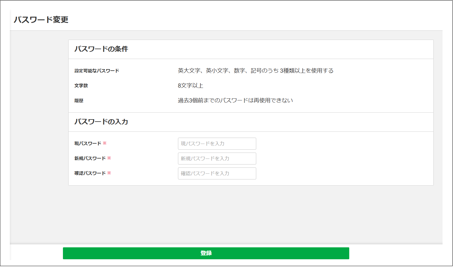This screenshot has height=267, width=453.
Task: Click the 履歴 label
Action: [79, 101]
